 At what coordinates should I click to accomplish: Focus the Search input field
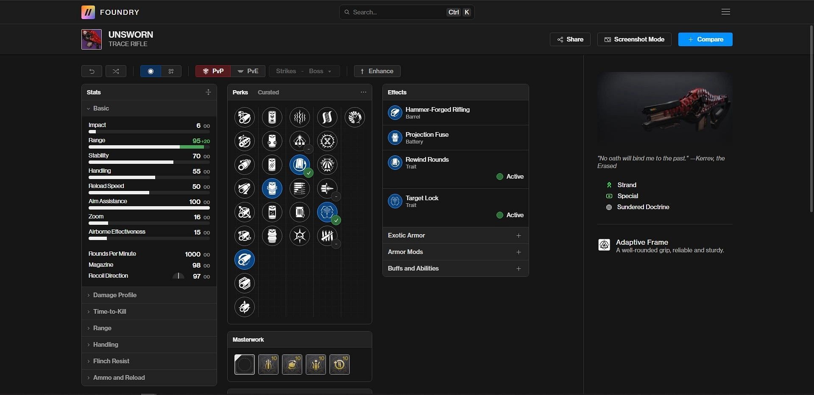[407, 12]
